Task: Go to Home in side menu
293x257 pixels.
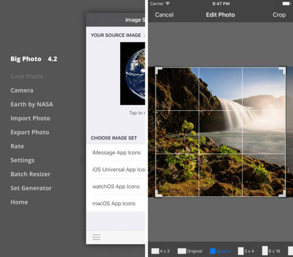Action: point(19,202)
